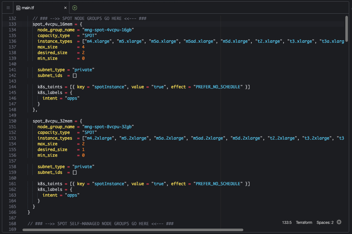Click max_size value 4 on line 137

coord(83,47)
